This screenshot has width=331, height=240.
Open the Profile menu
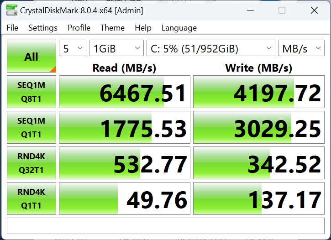[79, 28]
